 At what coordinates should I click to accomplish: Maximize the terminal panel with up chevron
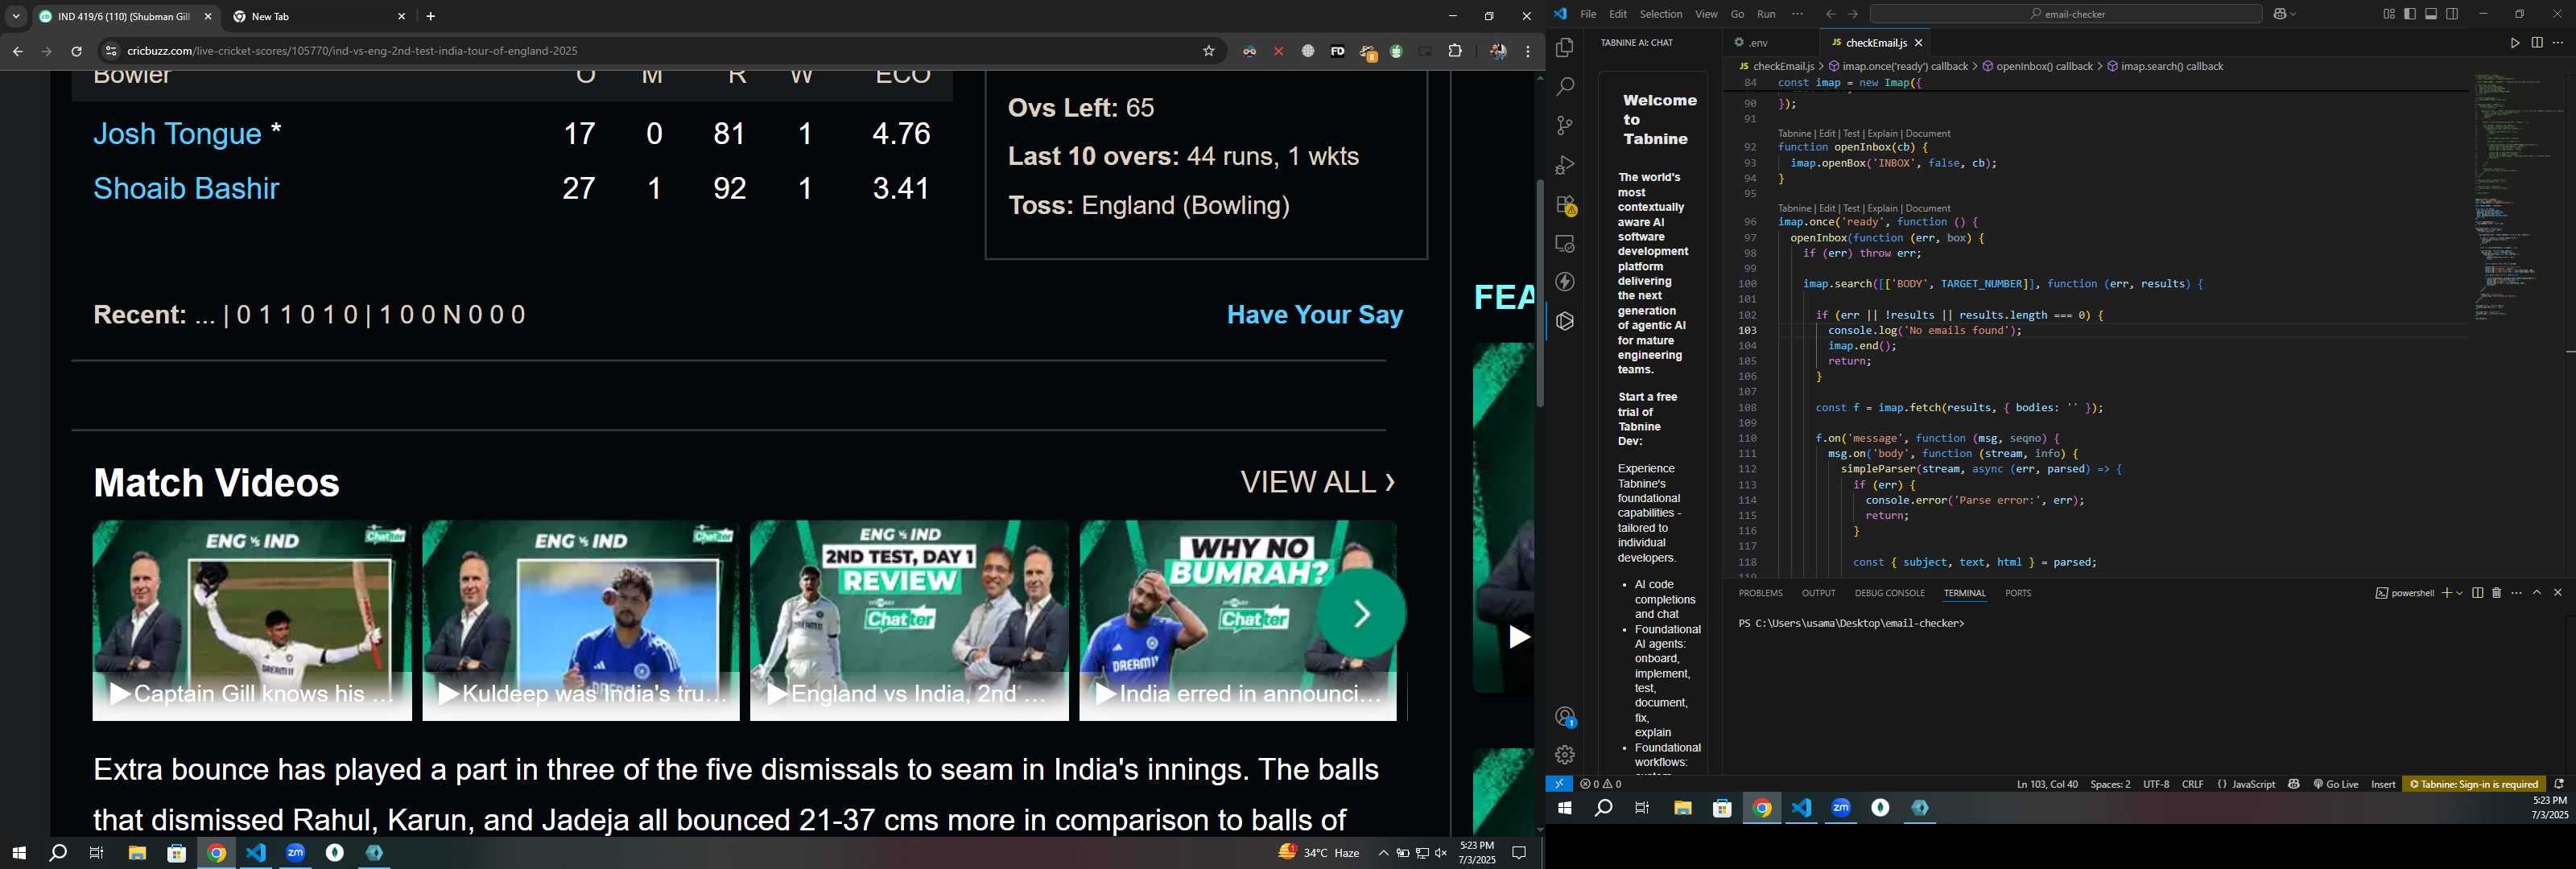(2537, 593)
